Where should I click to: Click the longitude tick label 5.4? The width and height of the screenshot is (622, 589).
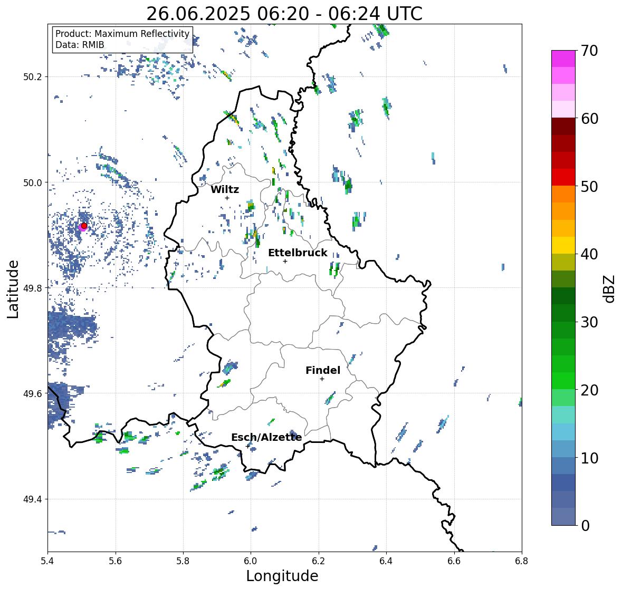(47, 561)
